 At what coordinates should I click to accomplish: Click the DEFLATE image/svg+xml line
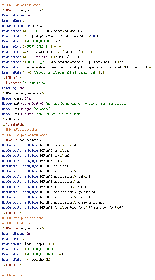[x=39, y=145]
